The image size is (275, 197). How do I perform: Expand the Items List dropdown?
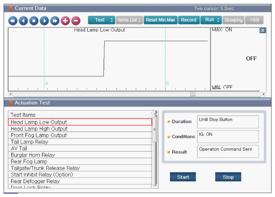129,20
